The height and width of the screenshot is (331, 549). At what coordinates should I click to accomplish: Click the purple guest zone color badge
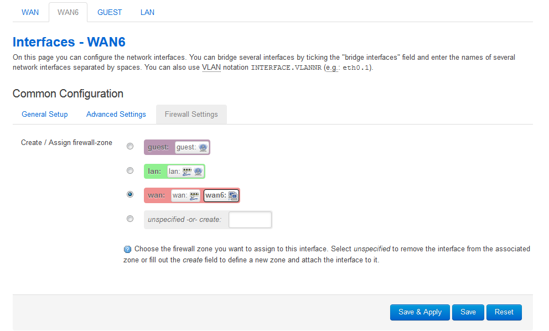point(177,147)
